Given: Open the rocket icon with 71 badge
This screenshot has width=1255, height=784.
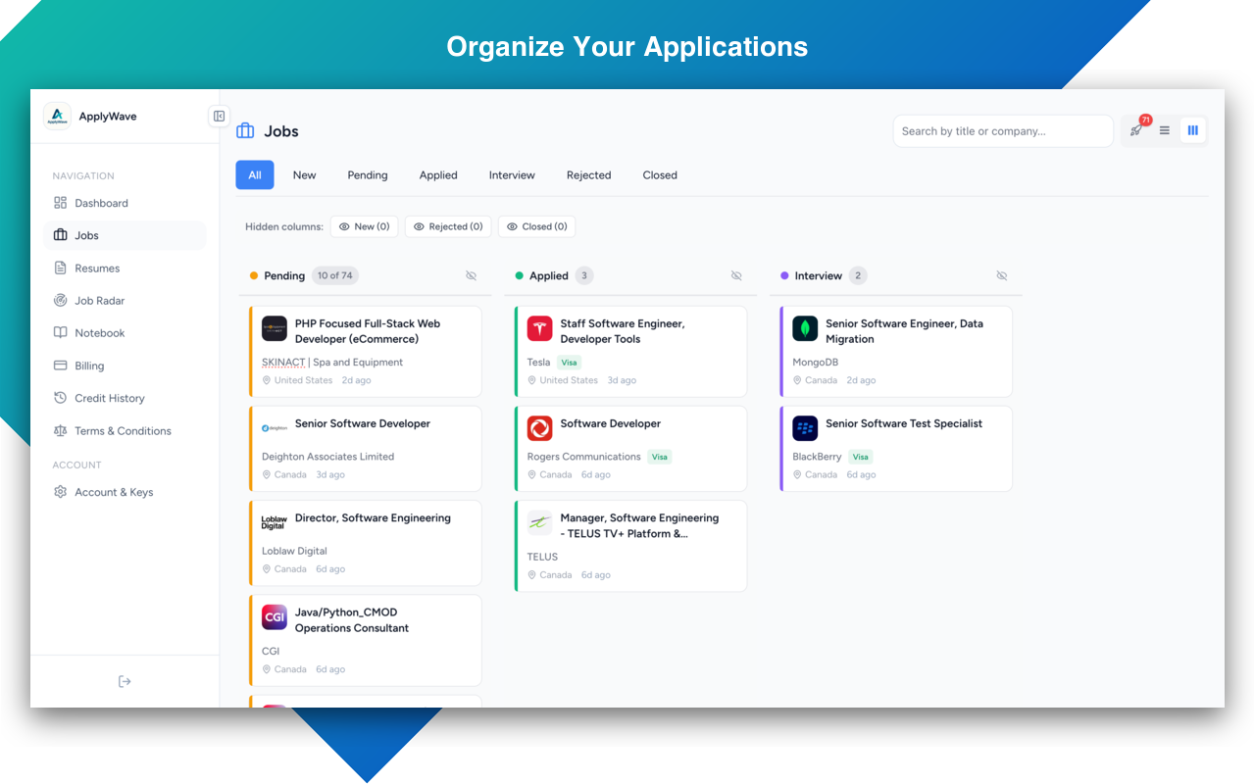Looking at the screenshot, I should click(1137, 128).
